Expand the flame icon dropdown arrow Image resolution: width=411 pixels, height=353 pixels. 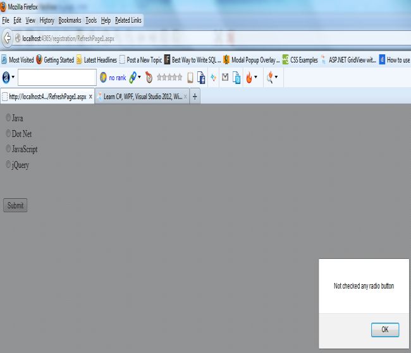pyautogui.click(x=255, y=77)
